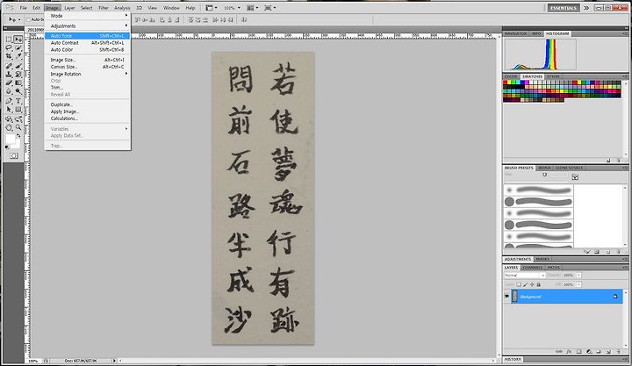632x366 pixels.
Task: Select the Rectangle shape tool
Action: [18, 109]
